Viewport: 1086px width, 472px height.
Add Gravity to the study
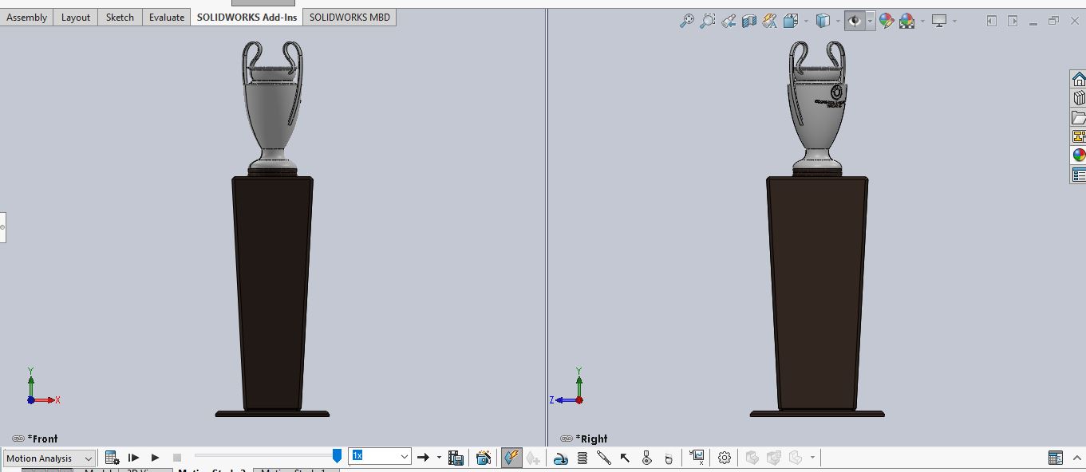pos(668,458)
